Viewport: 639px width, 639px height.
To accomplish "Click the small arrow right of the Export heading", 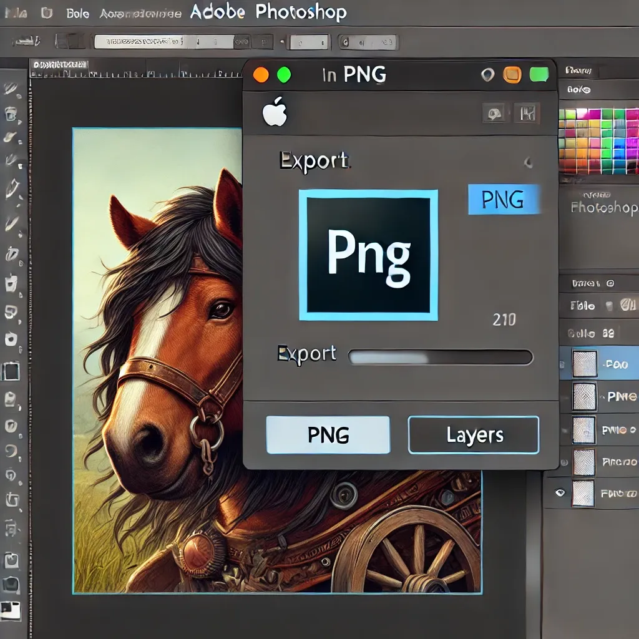I will pyautogui.click(x=528, y=163).
